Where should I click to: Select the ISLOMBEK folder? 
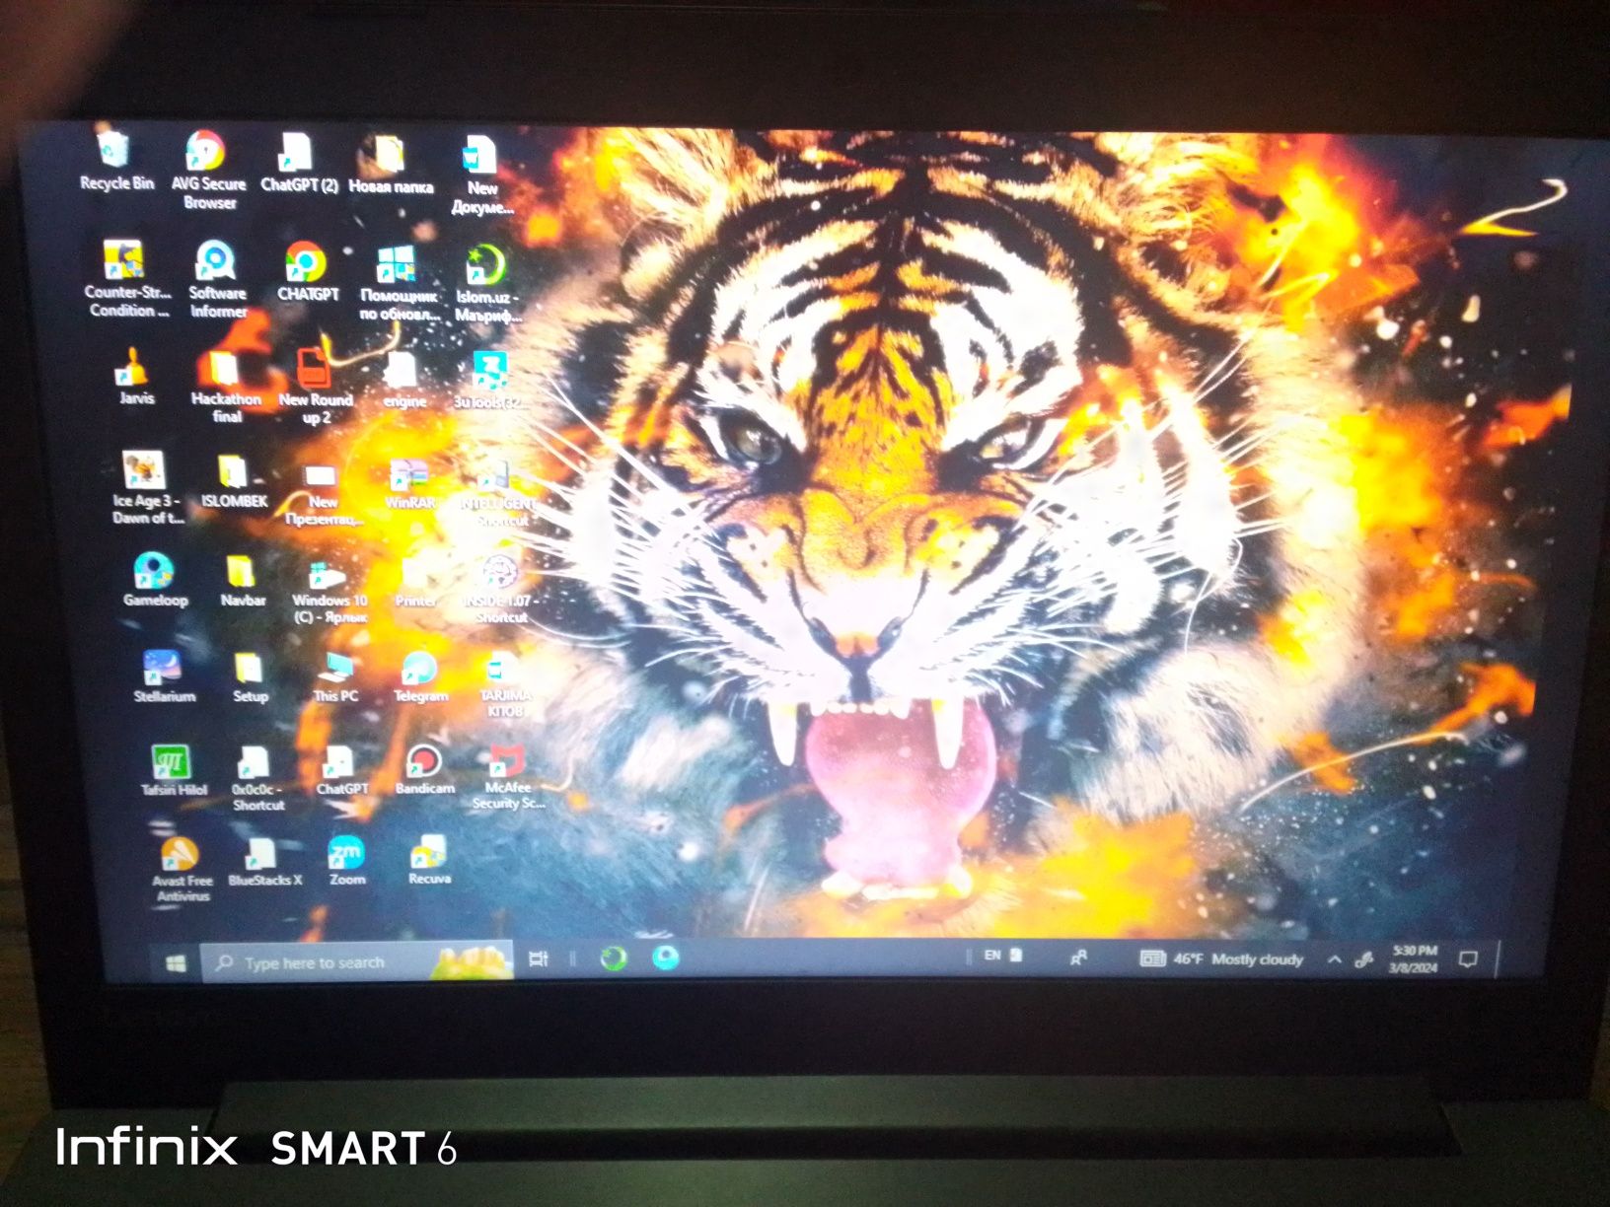[234, 481]
